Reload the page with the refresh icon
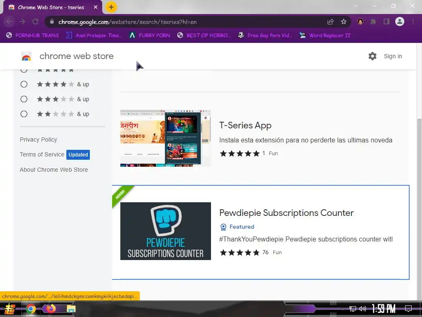The width and height of the screenshot is (422, 317). (35, 22)
